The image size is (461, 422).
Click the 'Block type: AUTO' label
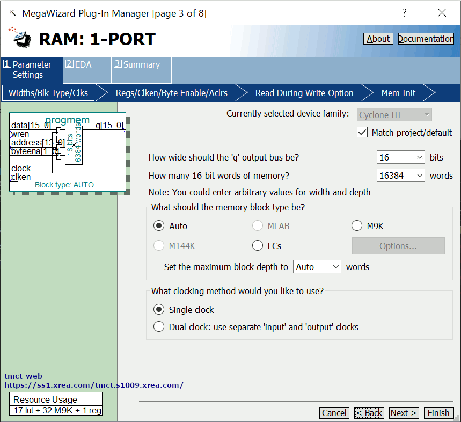coord(64,185)
